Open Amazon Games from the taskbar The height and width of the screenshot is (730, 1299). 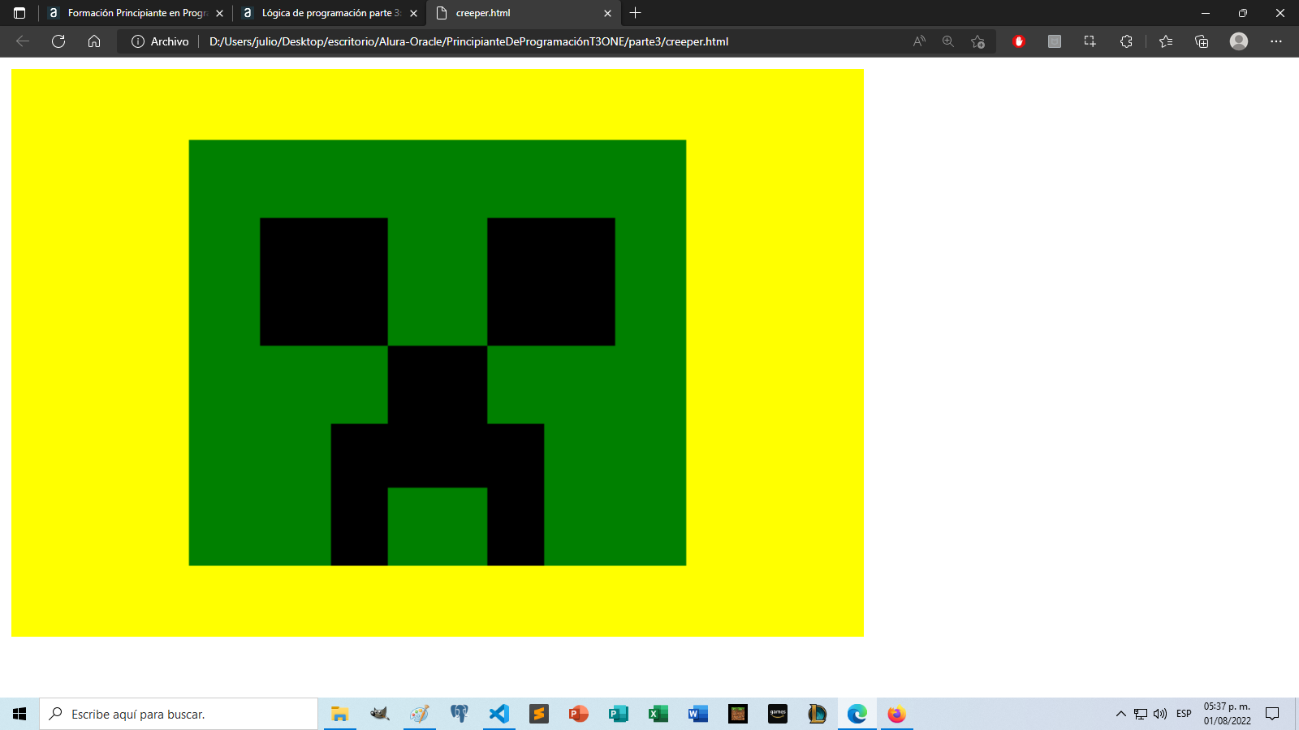click(777, 714)
